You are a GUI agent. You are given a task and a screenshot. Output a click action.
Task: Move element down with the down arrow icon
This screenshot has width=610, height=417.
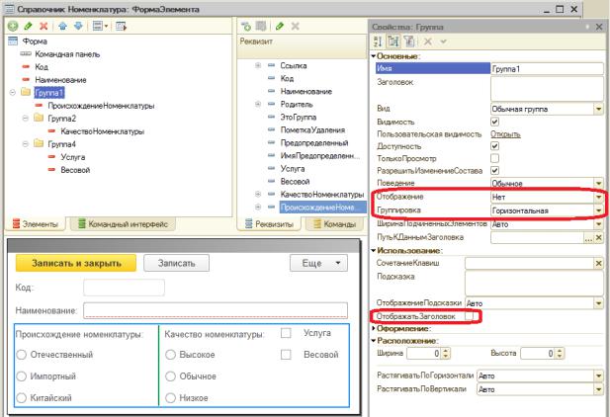(78, 26)
